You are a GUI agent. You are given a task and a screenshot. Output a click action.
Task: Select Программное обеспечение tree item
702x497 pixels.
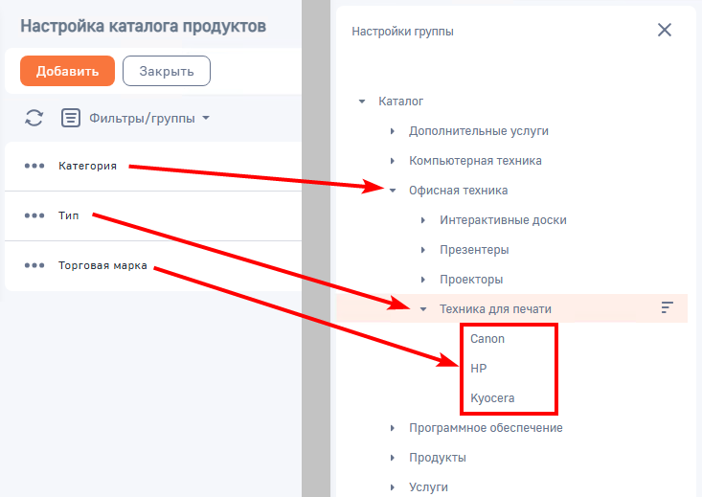[x=486, y=428]
